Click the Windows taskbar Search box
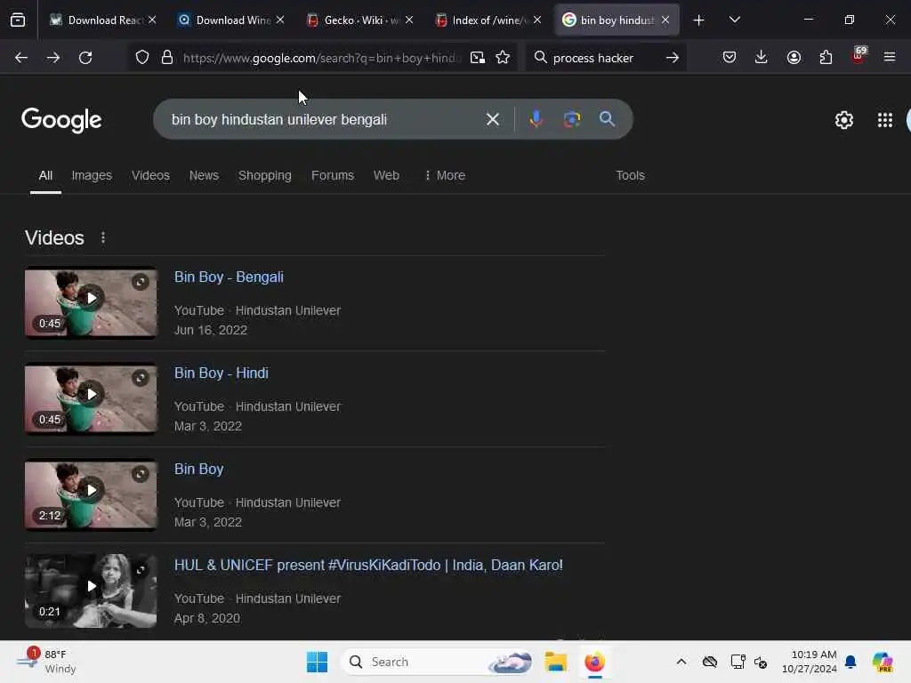The height and width of the screenshot is (683, 911). [437, 662]
